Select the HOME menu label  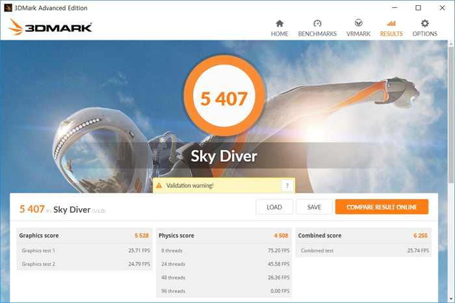(279, 34)
